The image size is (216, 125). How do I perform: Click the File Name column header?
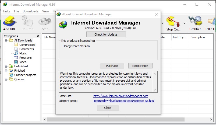[x=49, y=37]
